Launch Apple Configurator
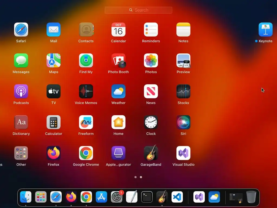 pos(118,153)
